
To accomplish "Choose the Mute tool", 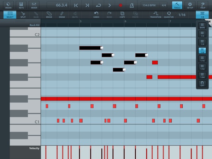I will [75, 15].
